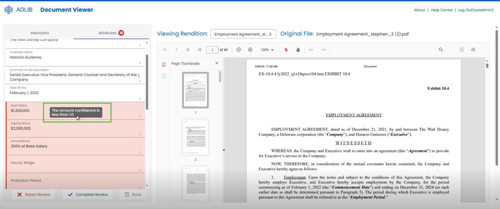Select page 1 thumbnail
500x209 pixels.
tap(195, 90)
